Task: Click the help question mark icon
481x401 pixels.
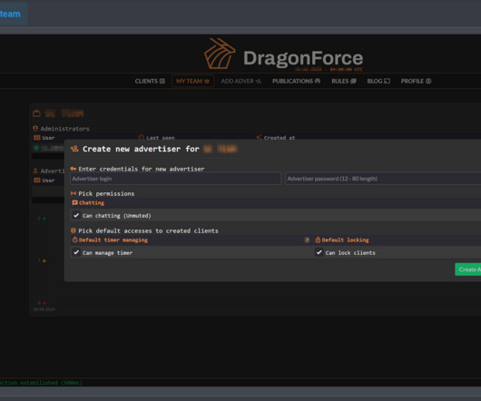Action: (307, 240)
